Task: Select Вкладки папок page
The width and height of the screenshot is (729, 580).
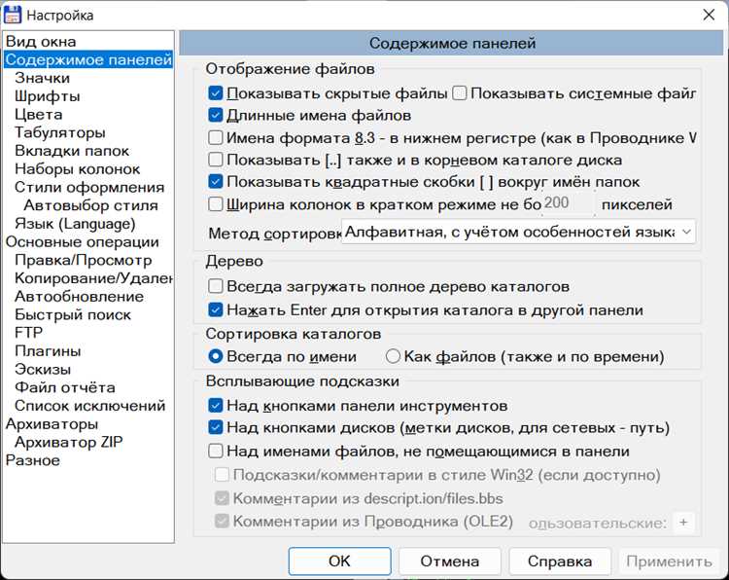Action: (x=72, y=151)
